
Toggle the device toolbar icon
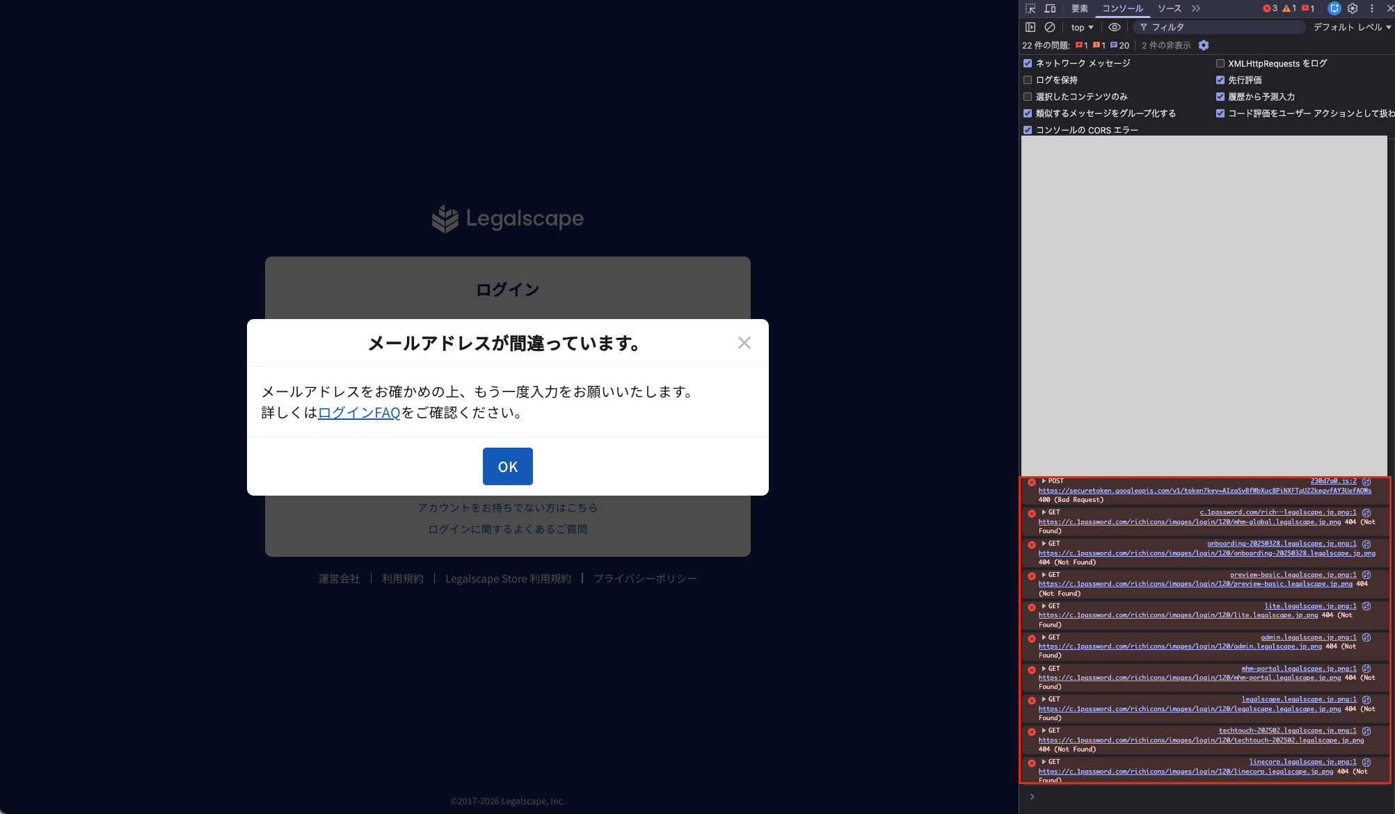point(1050,8)
